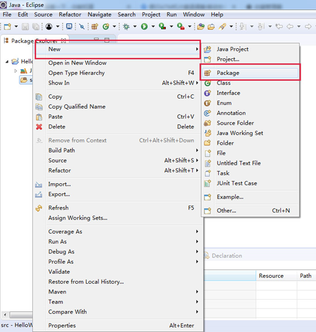Viewport: 316px width, 332px height.
Task: Click the Save disk toolbar icon
Action: [x=25, y=26]
